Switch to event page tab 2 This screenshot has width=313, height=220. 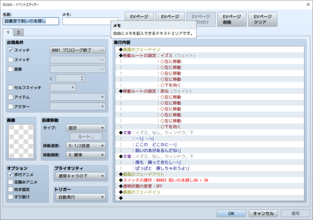19,32
